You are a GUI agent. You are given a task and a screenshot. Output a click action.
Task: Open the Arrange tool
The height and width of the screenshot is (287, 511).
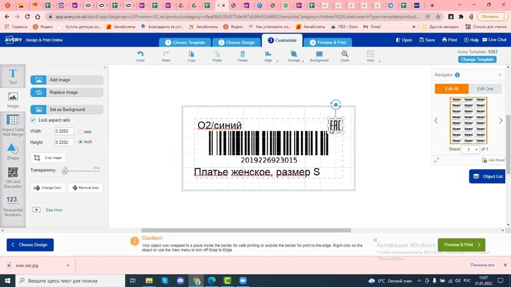click(x=294, y=56)
